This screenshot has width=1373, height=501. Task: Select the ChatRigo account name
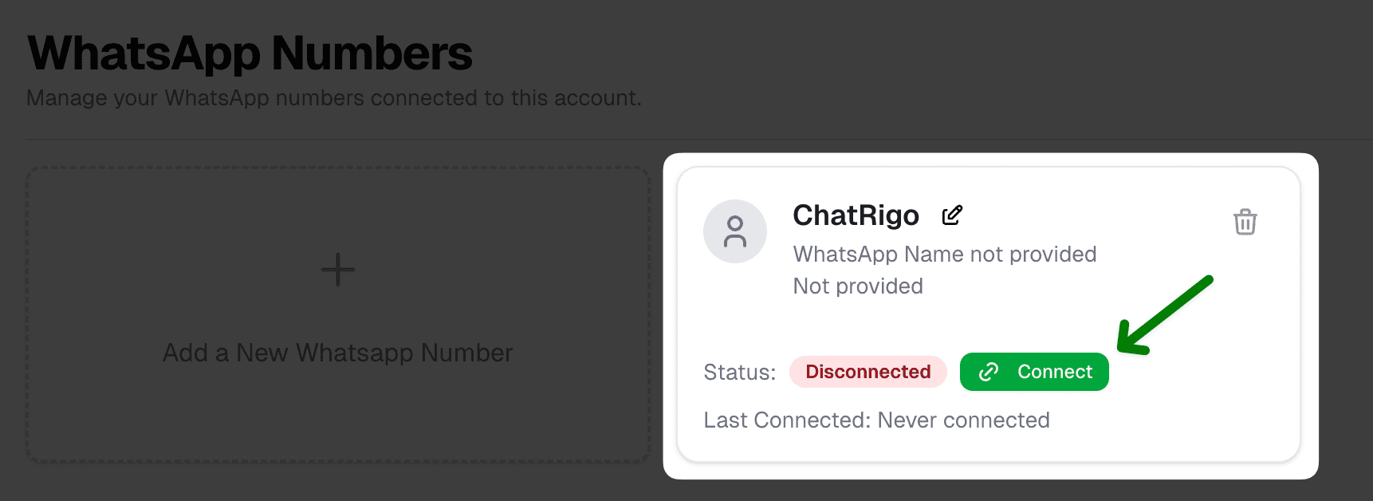(856, 215)
